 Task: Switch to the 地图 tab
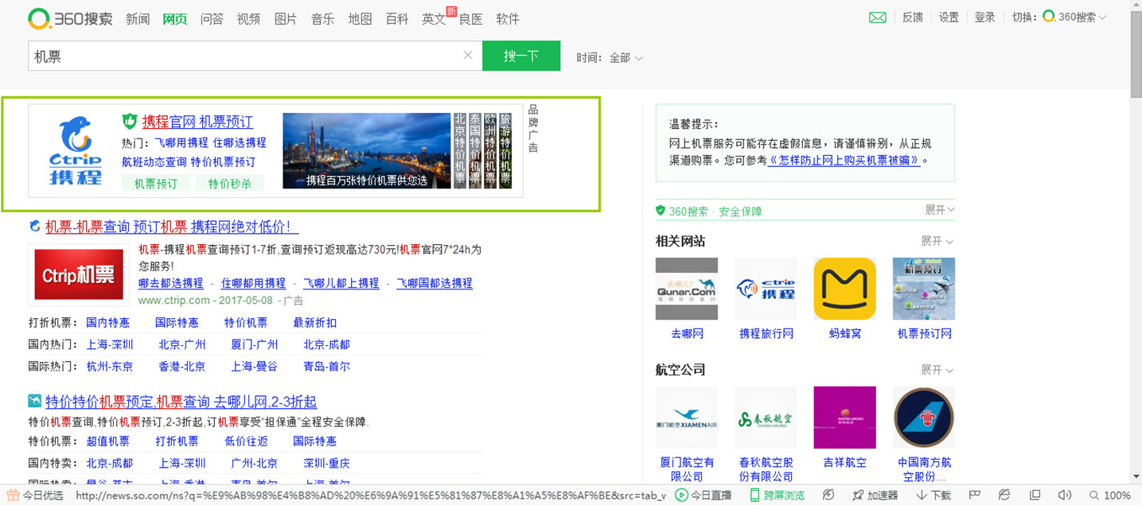click(x=360, y=19)
